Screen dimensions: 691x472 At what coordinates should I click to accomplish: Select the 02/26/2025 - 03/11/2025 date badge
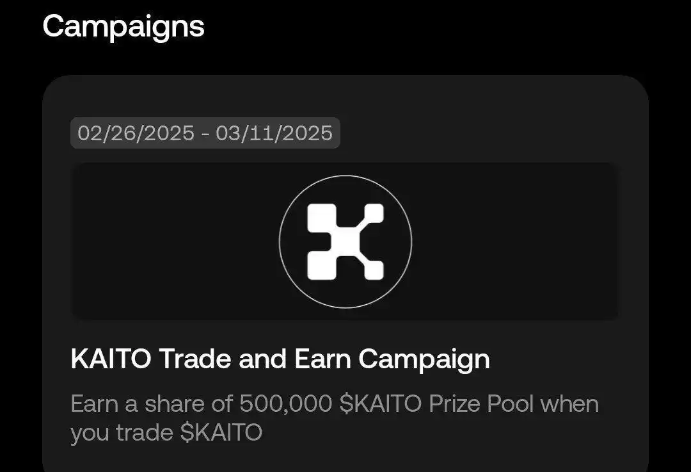(205, 133)
